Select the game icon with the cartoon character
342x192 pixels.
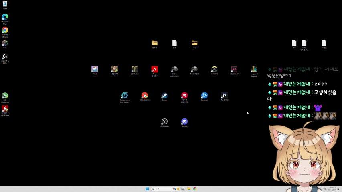(115, 70)
